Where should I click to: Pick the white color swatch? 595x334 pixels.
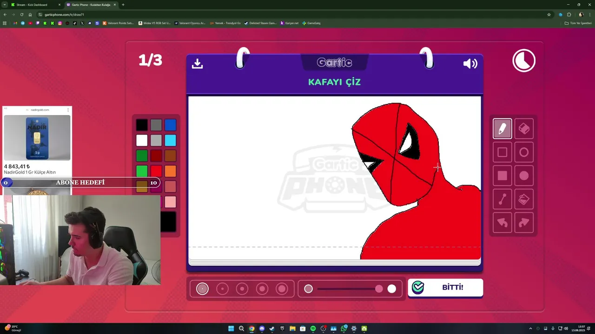142,140
